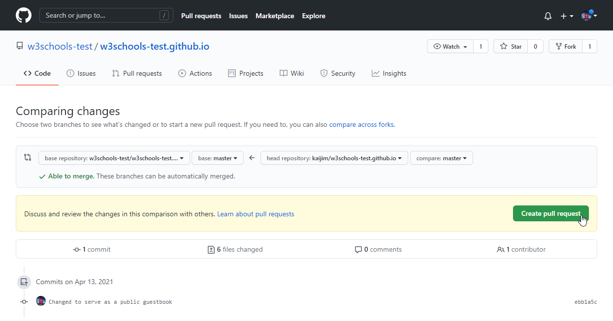
Task: Open the notifications bell
Action: click(548, 16)
